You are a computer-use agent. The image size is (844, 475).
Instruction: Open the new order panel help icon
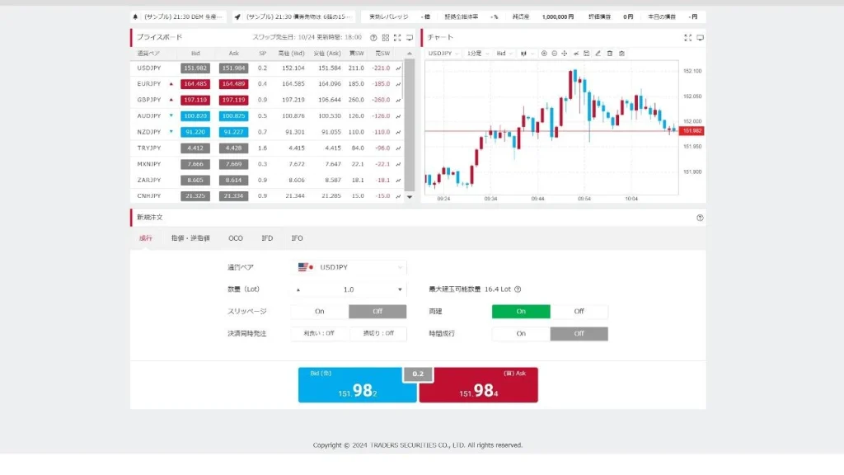click(700, 218)
